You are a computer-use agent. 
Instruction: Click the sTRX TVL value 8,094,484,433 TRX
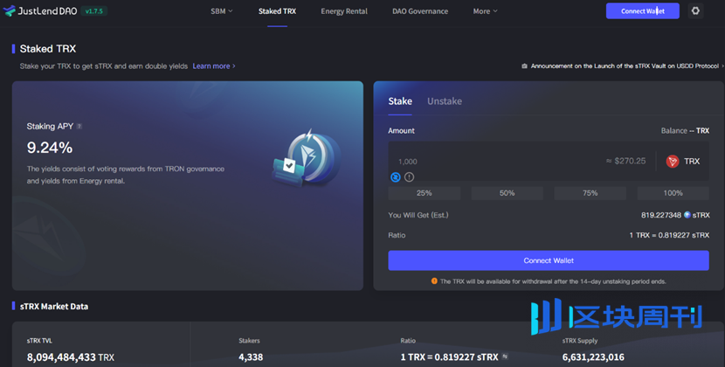point(70,357)
